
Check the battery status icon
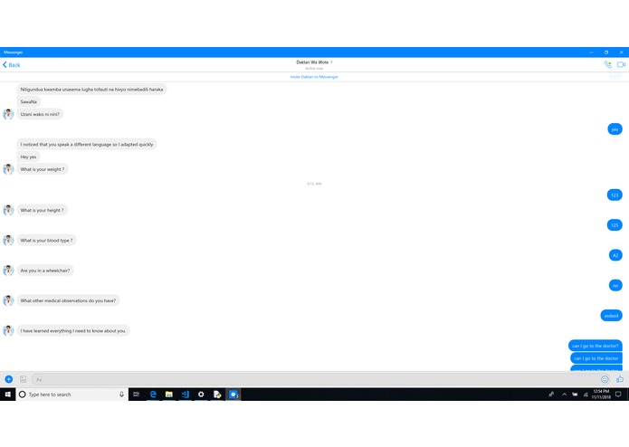(575, 395)
